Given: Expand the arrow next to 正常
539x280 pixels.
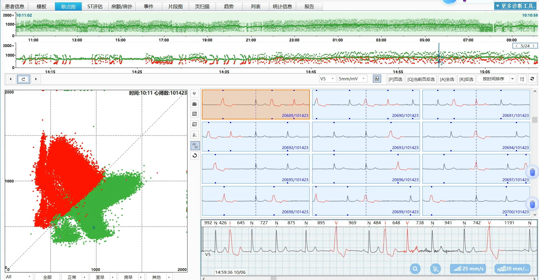Looking at the screenshot, I should tap(84, 277).
